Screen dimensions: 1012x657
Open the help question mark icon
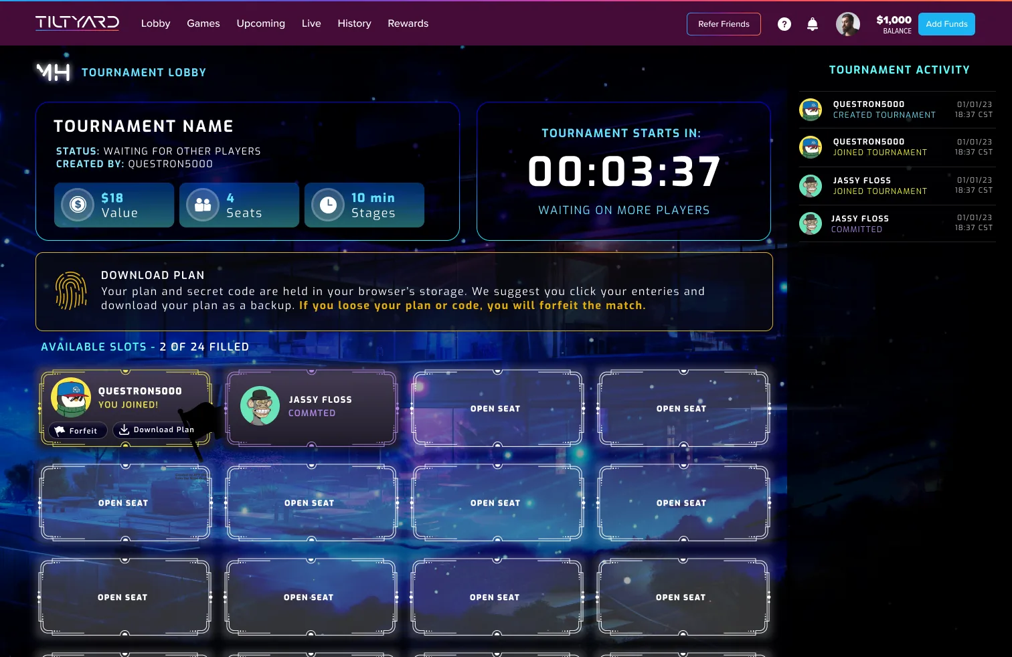[x=784, y=24]
